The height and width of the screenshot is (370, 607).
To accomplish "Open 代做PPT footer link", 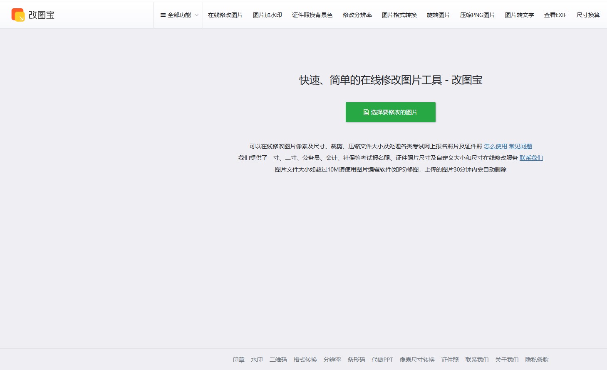I will pos(382,360).
